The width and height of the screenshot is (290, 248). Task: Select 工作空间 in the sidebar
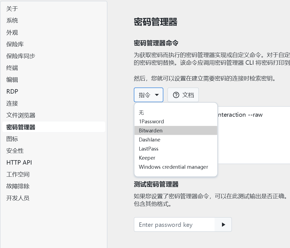click(x=54, y=174)
